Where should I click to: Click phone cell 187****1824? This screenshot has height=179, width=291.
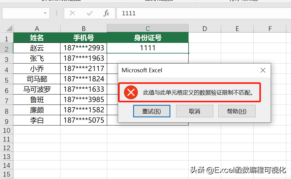[x=84, y=79]
